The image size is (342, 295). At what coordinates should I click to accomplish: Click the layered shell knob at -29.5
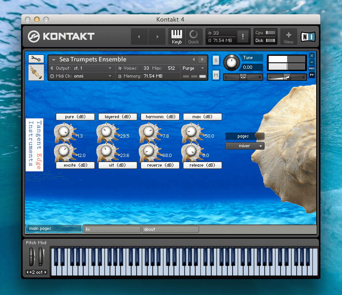tap(106, 132)
